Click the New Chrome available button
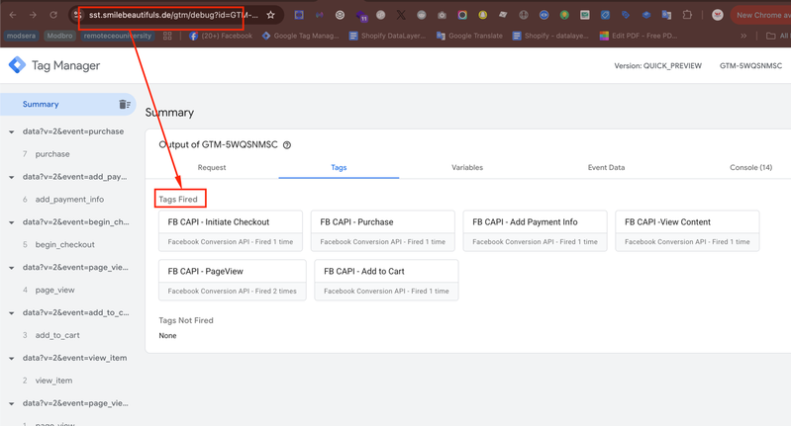The image size is (791, 426). tap(761, 15)
